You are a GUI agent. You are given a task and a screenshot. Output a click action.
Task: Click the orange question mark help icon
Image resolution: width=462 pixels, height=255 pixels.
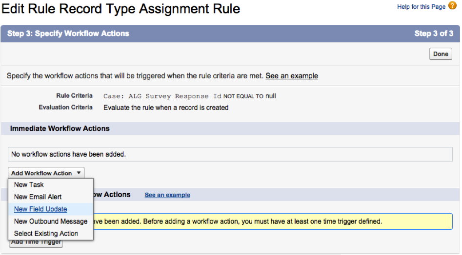452,5
